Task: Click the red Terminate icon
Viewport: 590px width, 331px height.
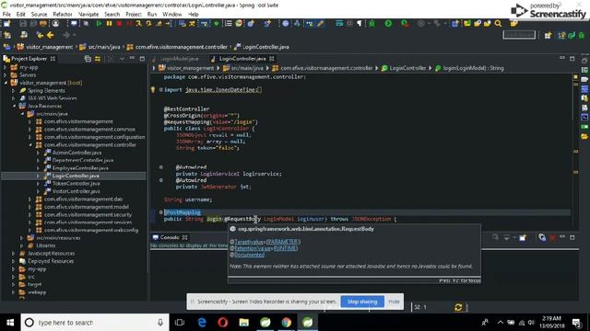Action: pos(119,24)
